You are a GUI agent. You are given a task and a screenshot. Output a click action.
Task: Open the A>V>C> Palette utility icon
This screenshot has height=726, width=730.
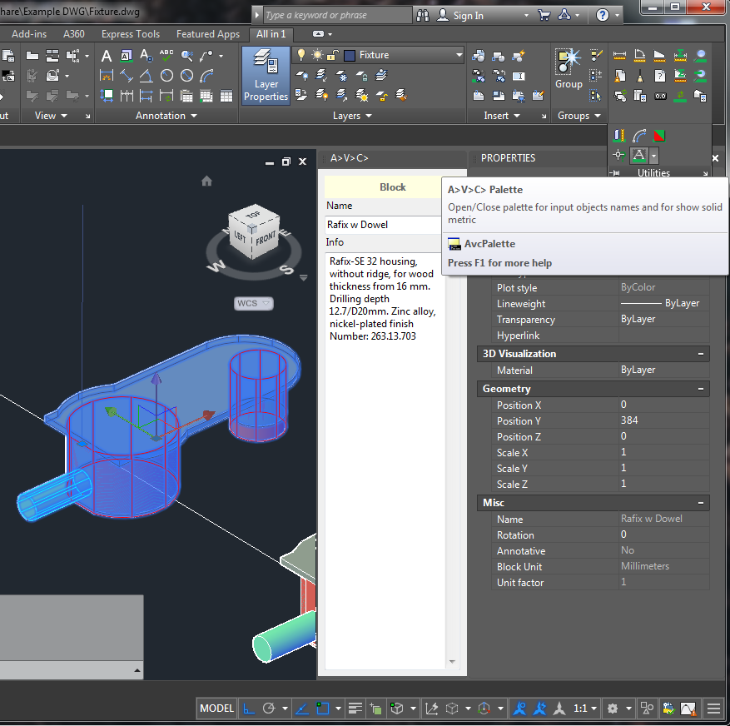[x=638, y=155]
